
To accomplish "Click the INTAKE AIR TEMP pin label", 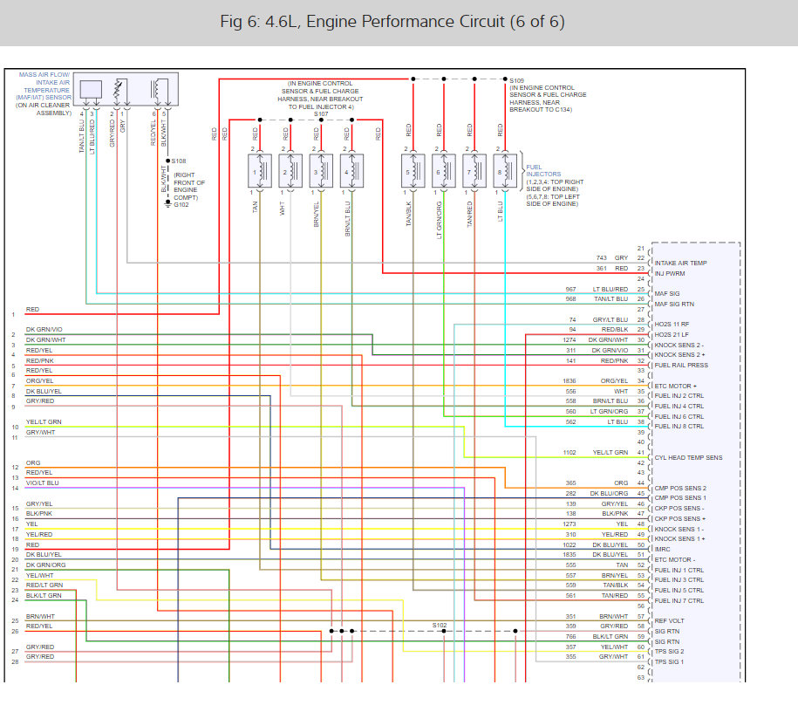I will click(680, 263).
